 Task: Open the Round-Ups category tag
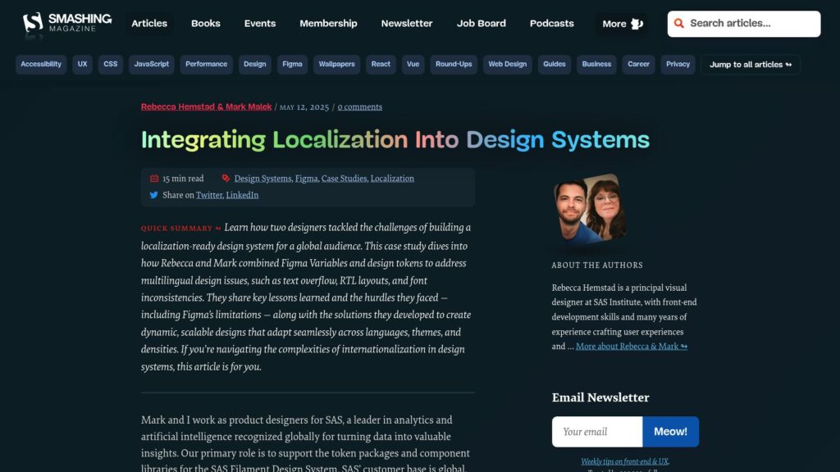coord(454,64)
